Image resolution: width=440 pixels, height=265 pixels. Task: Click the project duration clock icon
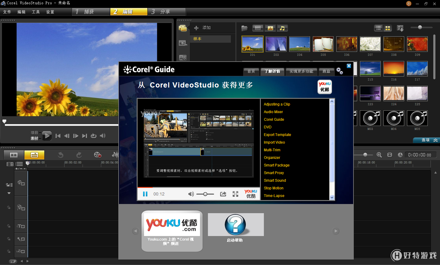pyautogui.click(x=400, y=155)
